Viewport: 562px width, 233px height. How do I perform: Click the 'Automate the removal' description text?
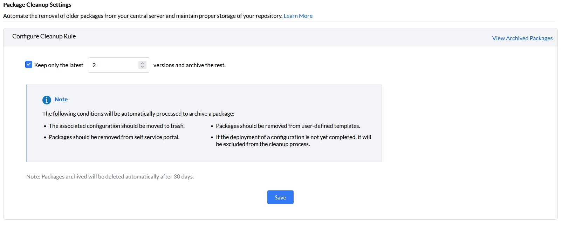(x=143, y=16)
